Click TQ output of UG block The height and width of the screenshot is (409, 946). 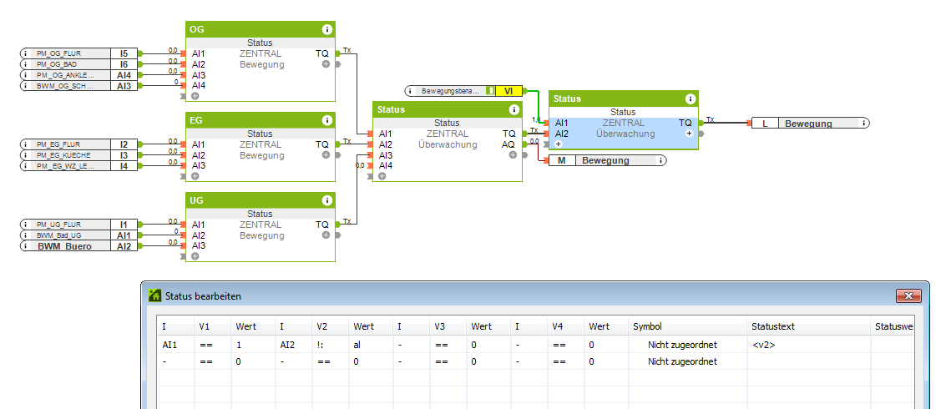coord(322,225)
